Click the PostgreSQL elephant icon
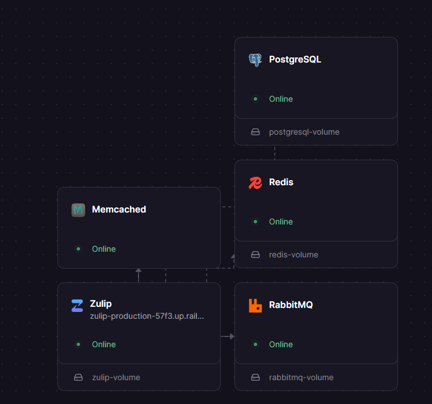This screenshot has width=432, height=404. point(255,60)
